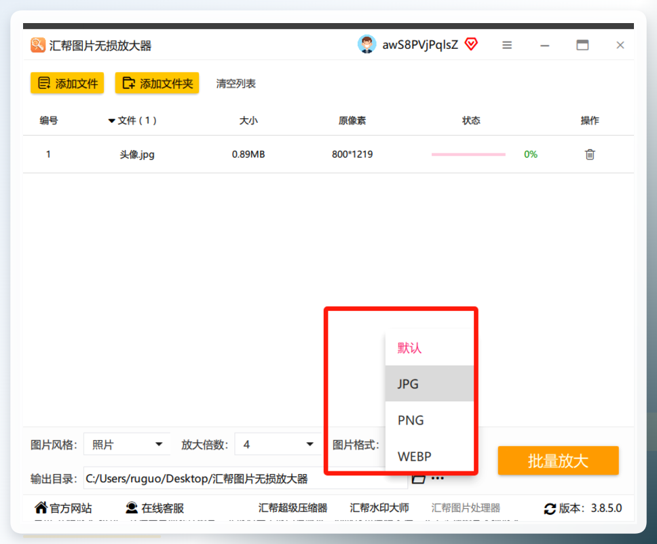Viewport: 657px width, 544px height.
Task: Click the three-dots browse output directory icon
Action: coord(438,478)
